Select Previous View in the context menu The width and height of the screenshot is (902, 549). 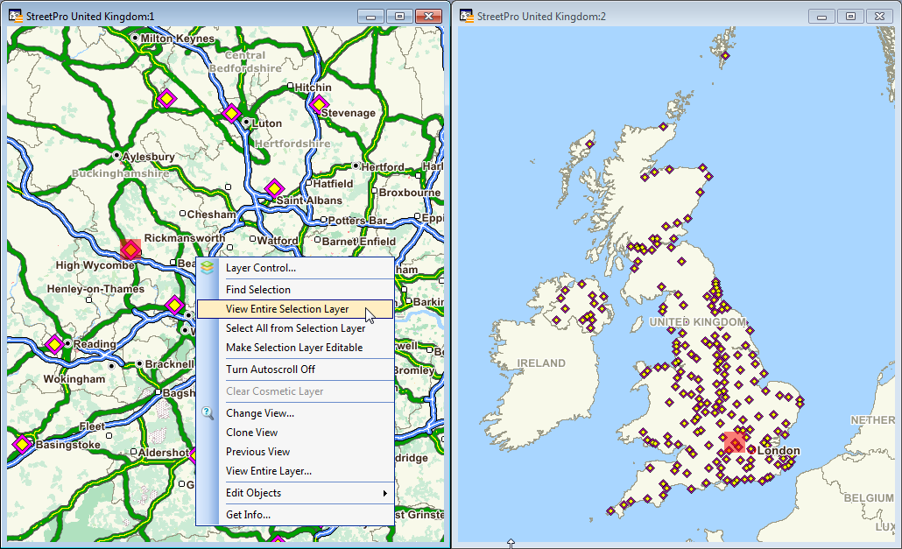point(295,451)
